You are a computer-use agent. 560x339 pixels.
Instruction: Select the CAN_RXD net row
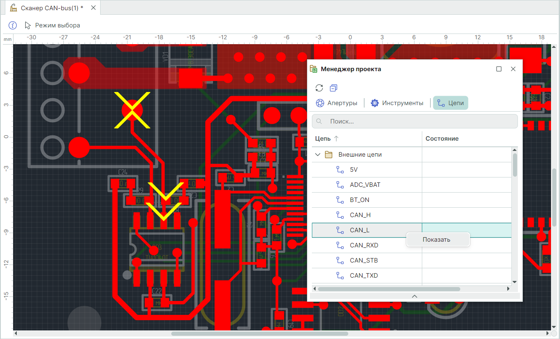coord(364,245)
